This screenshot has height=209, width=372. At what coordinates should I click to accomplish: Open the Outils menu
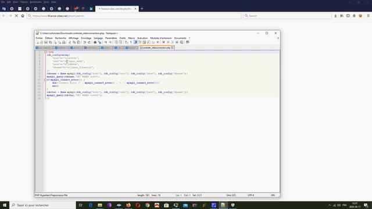[x=123, y=38]
